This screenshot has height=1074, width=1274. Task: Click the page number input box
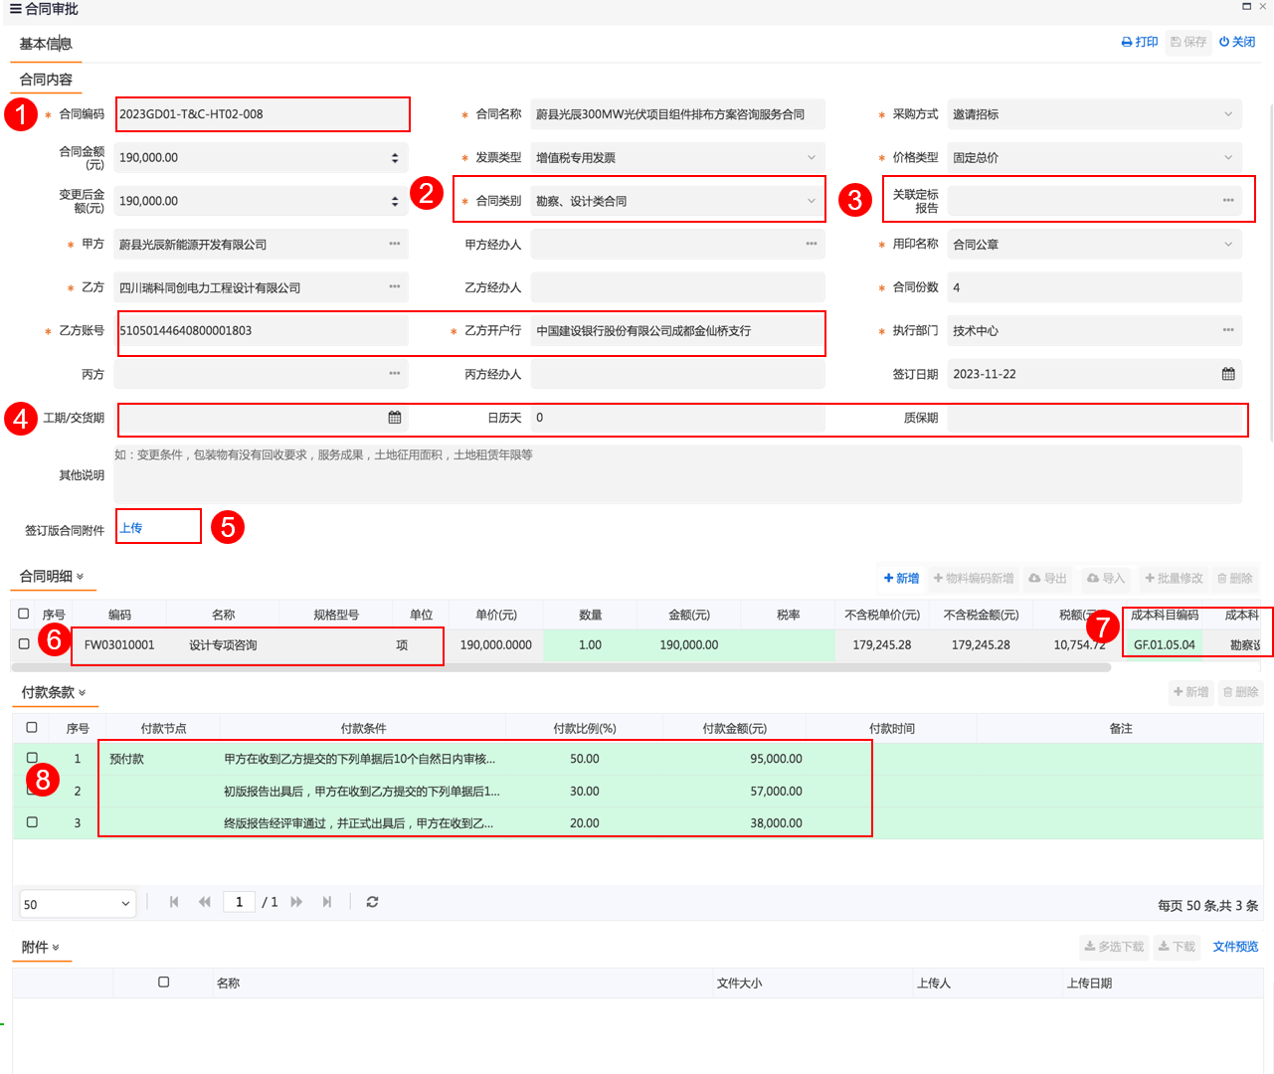click(x=239, y=902)
